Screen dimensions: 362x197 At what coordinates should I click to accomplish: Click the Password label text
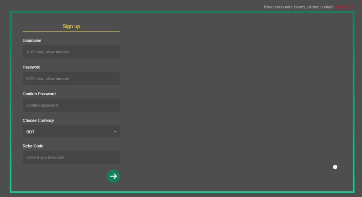click(x=31, y=67)
